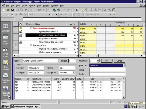Viewport: 146px width, 109px height.
Task: Open the Base cal Standard dropdown
Action: [124, 66]
